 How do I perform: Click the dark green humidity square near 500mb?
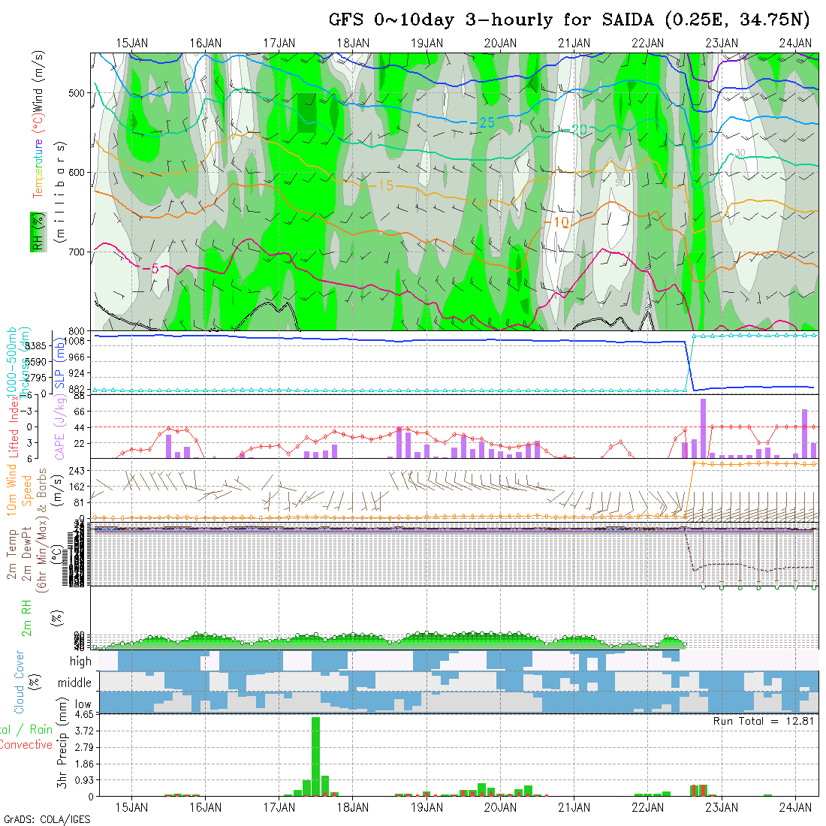click(x=306, y=113)
